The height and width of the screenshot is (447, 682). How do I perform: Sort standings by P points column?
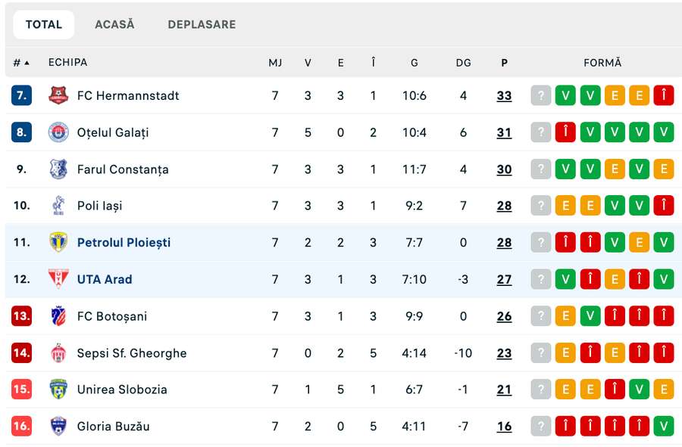(x=504, y=63)
